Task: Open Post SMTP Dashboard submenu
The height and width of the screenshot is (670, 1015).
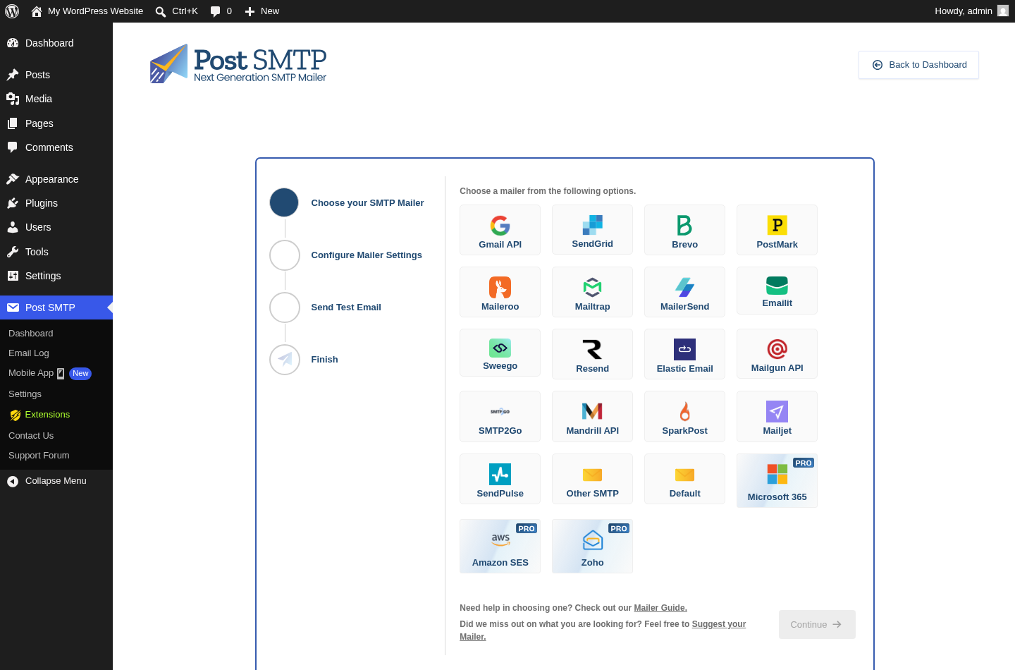Action: (56, 334)
